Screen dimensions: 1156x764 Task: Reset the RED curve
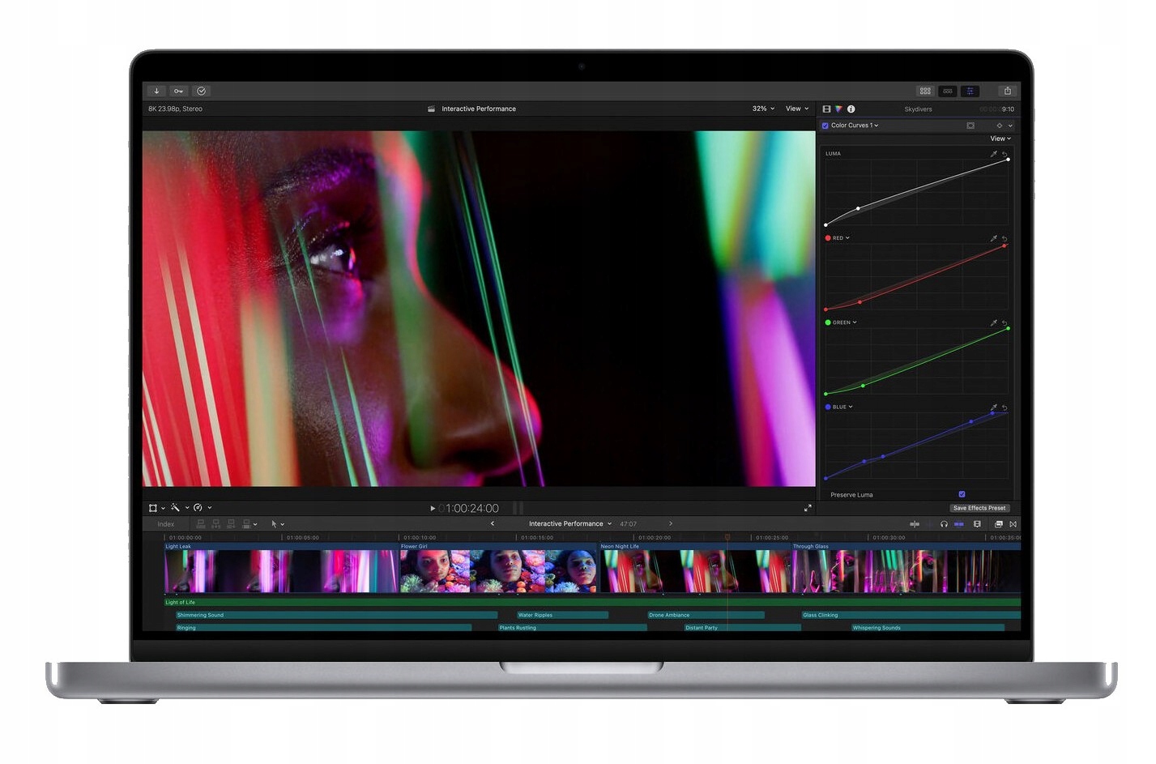[x=1005, y=238]
